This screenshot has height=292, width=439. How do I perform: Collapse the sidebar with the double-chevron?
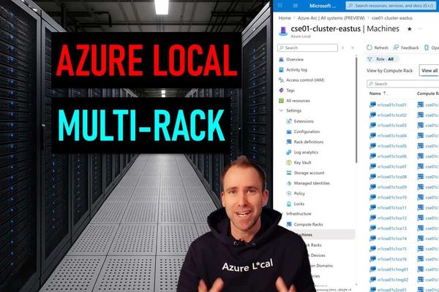(353, 47)
